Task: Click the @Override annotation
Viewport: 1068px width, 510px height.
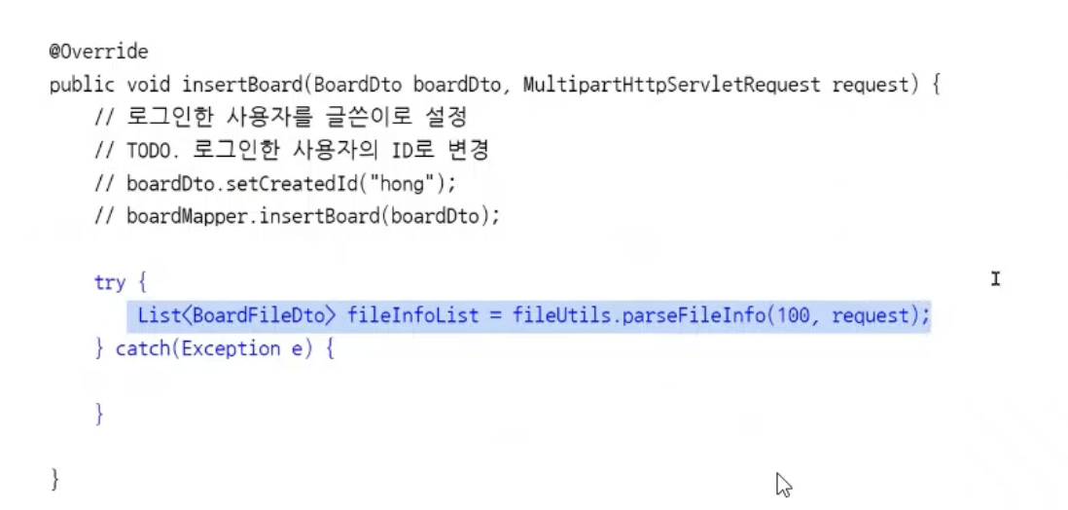Action: 99,52
